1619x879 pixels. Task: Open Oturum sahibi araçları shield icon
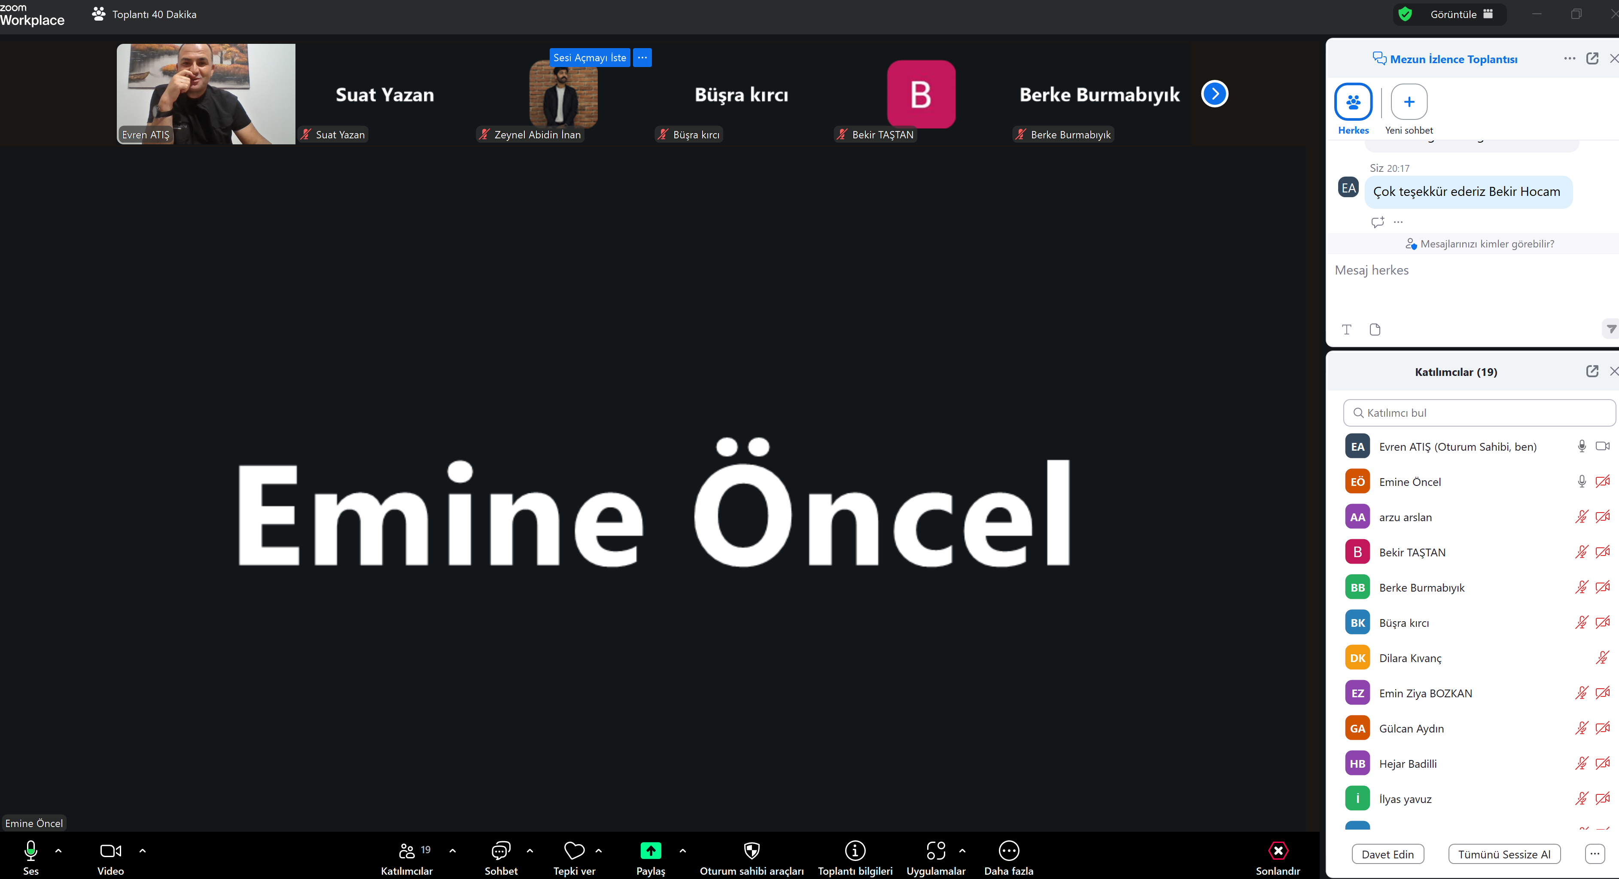(752, 851)
